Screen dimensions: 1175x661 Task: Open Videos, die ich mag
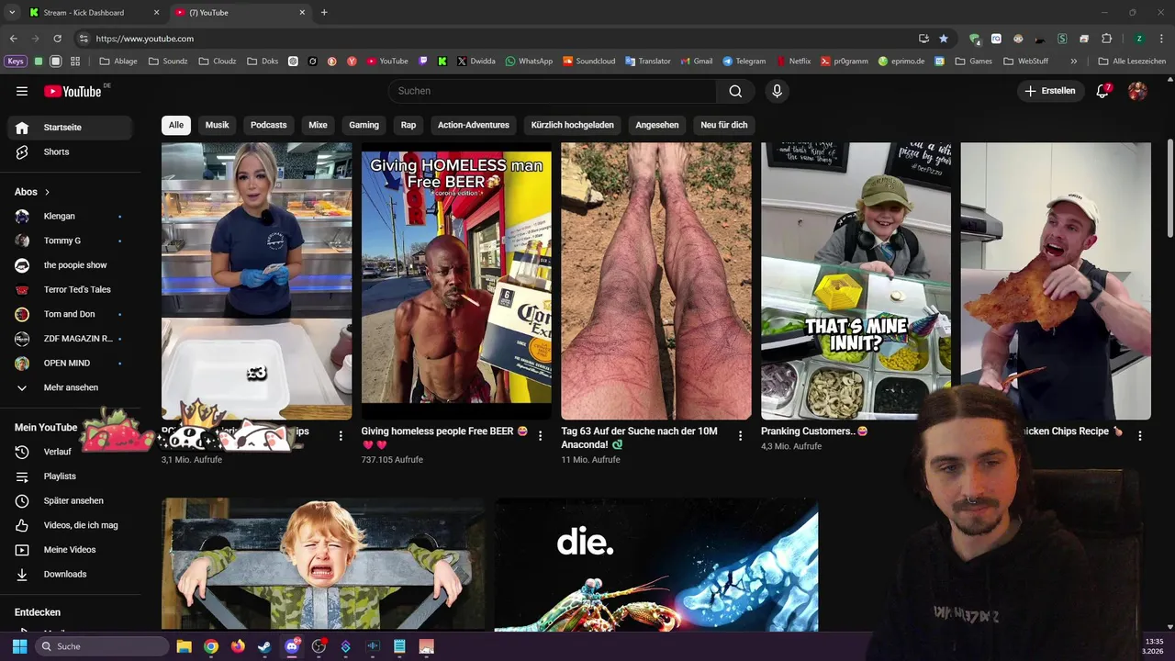coord(71,525)
